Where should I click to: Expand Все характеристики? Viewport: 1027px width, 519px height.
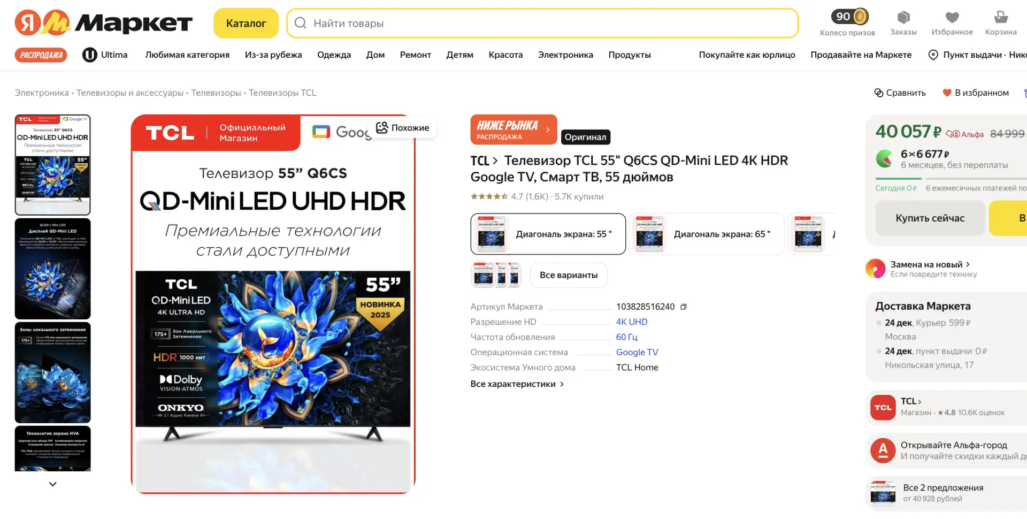pos(517,384)
